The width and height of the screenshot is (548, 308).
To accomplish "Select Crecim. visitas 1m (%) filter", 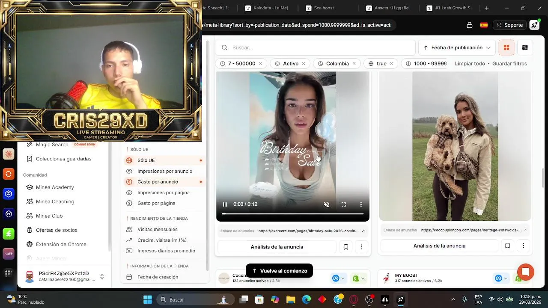I will pos(162,240).
